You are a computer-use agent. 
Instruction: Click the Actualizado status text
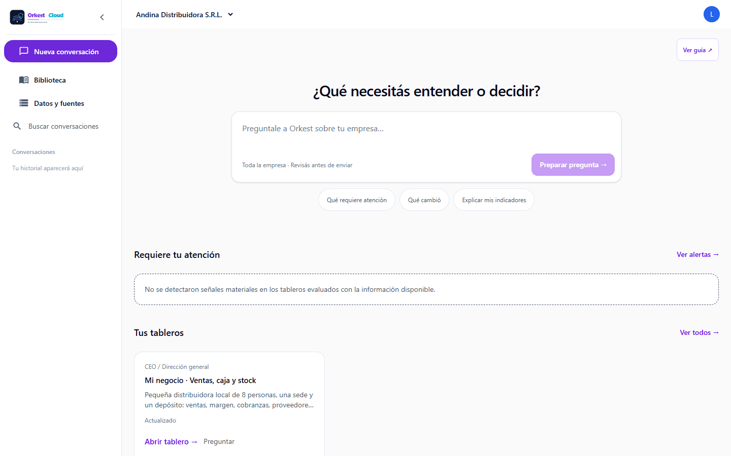(160, 421)
